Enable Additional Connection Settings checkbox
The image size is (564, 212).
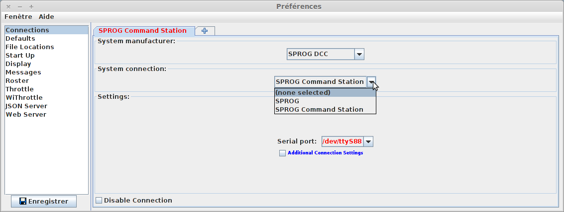(x=282, y=153)
